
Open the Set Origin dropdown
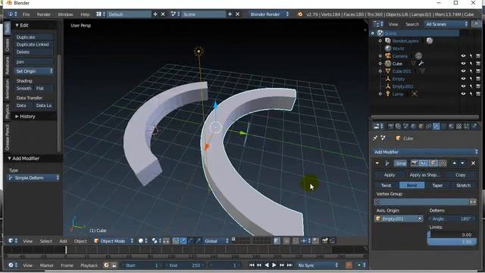(34, 71)
